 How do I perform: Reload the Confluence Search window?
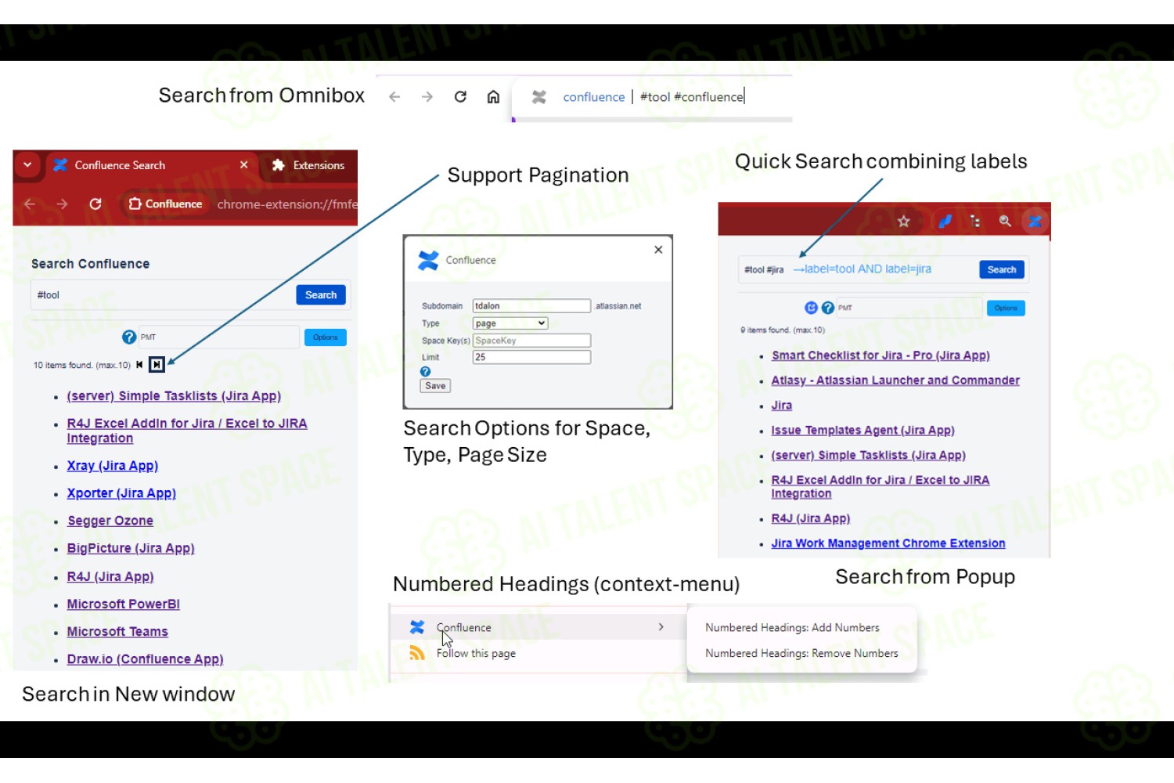click(x=95, y=204)
